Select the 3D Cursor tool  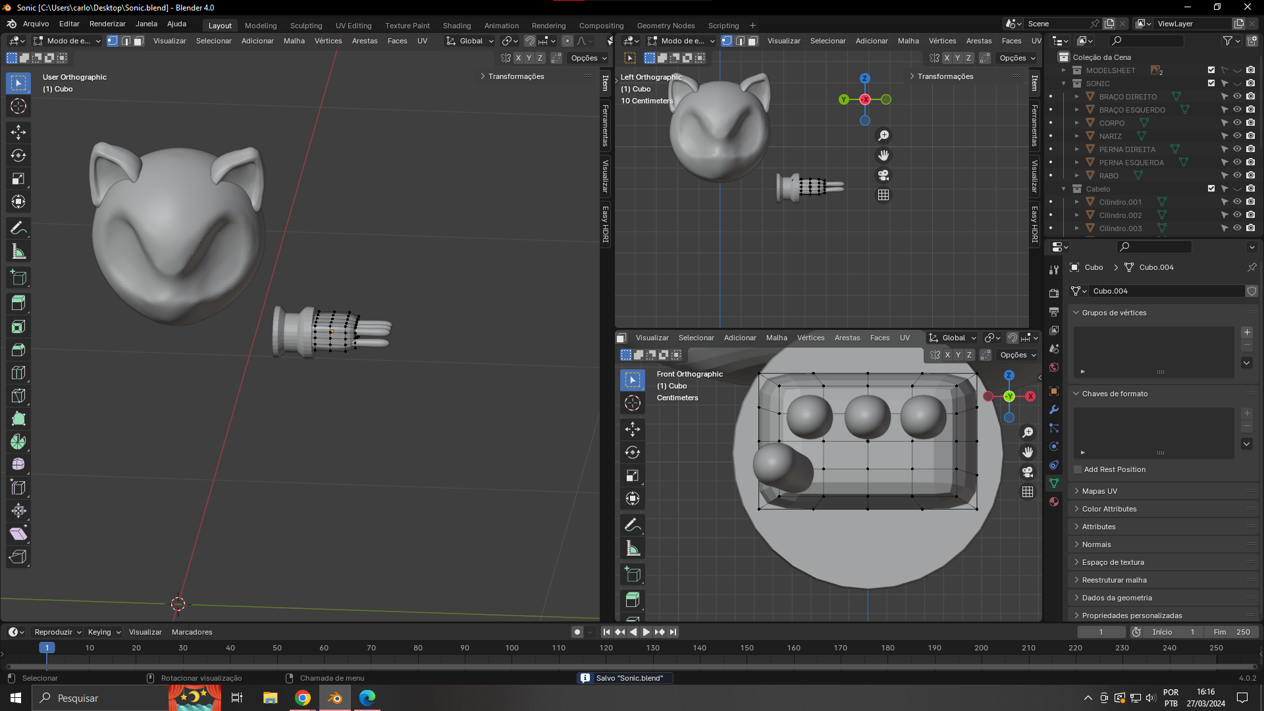pyautogui.click(x=18, y=106)
